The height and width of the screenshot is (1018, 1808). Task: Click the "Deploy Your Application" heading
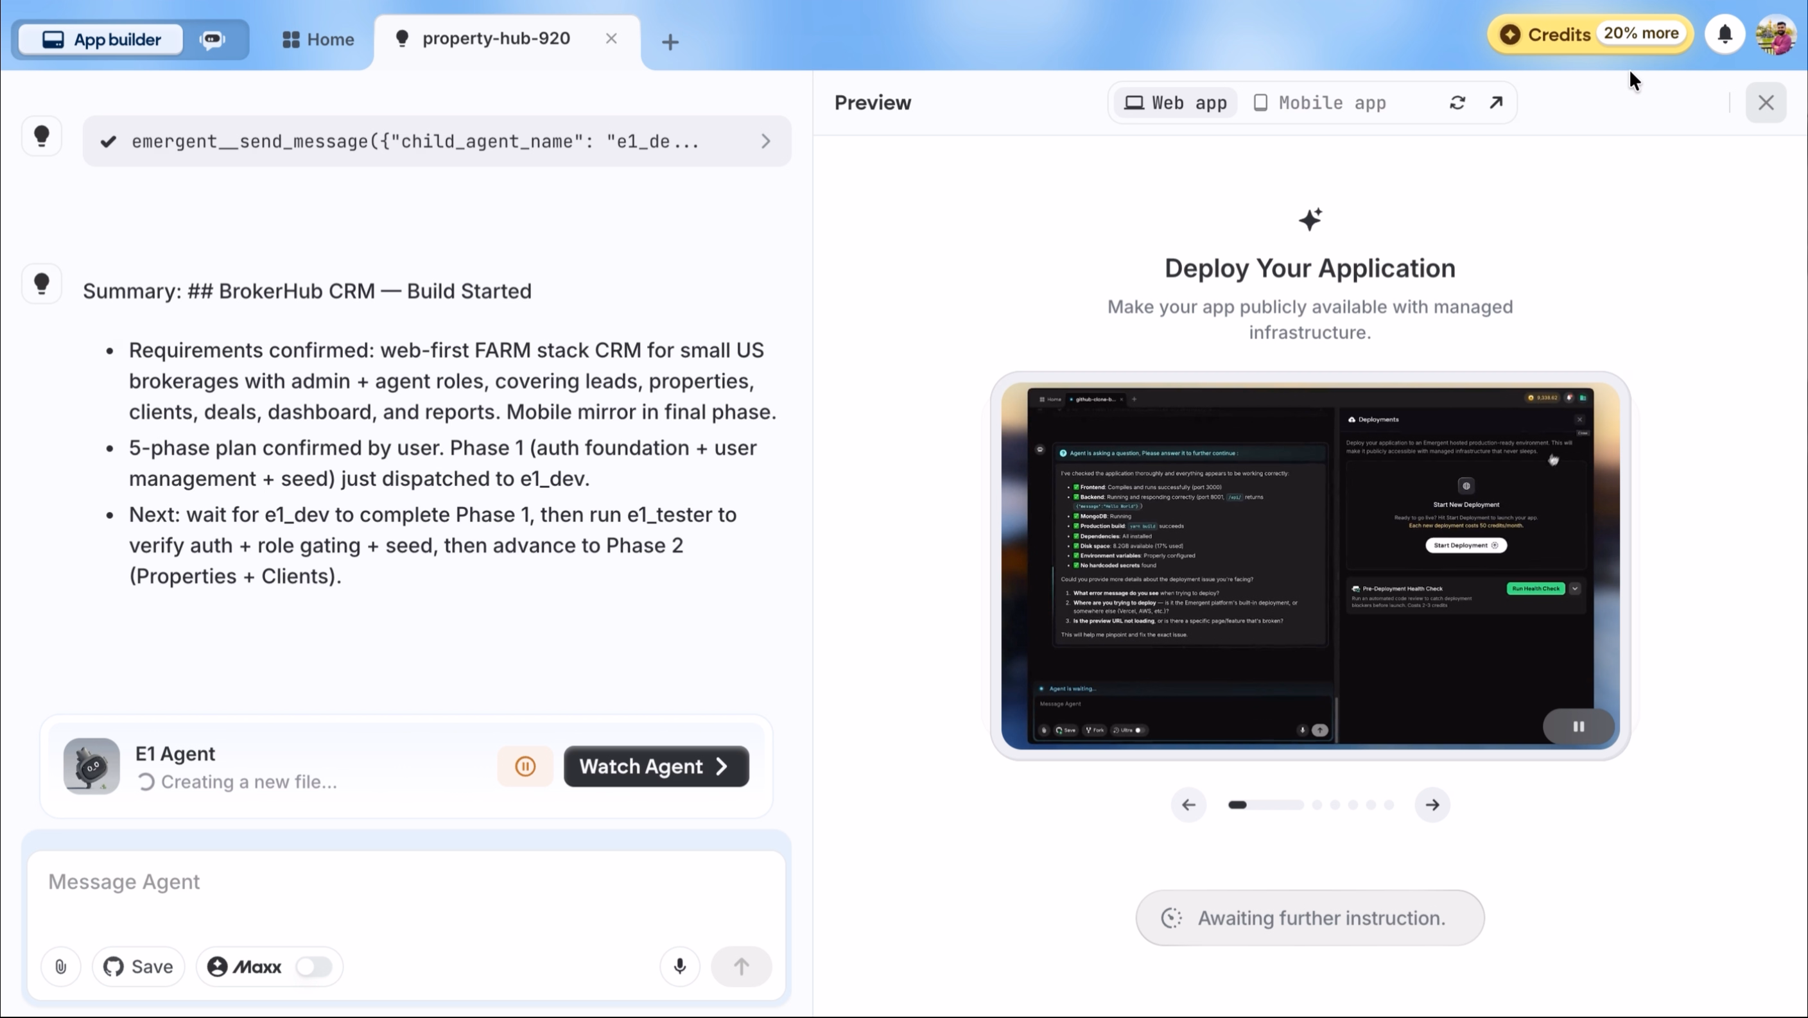(1310, 269)
